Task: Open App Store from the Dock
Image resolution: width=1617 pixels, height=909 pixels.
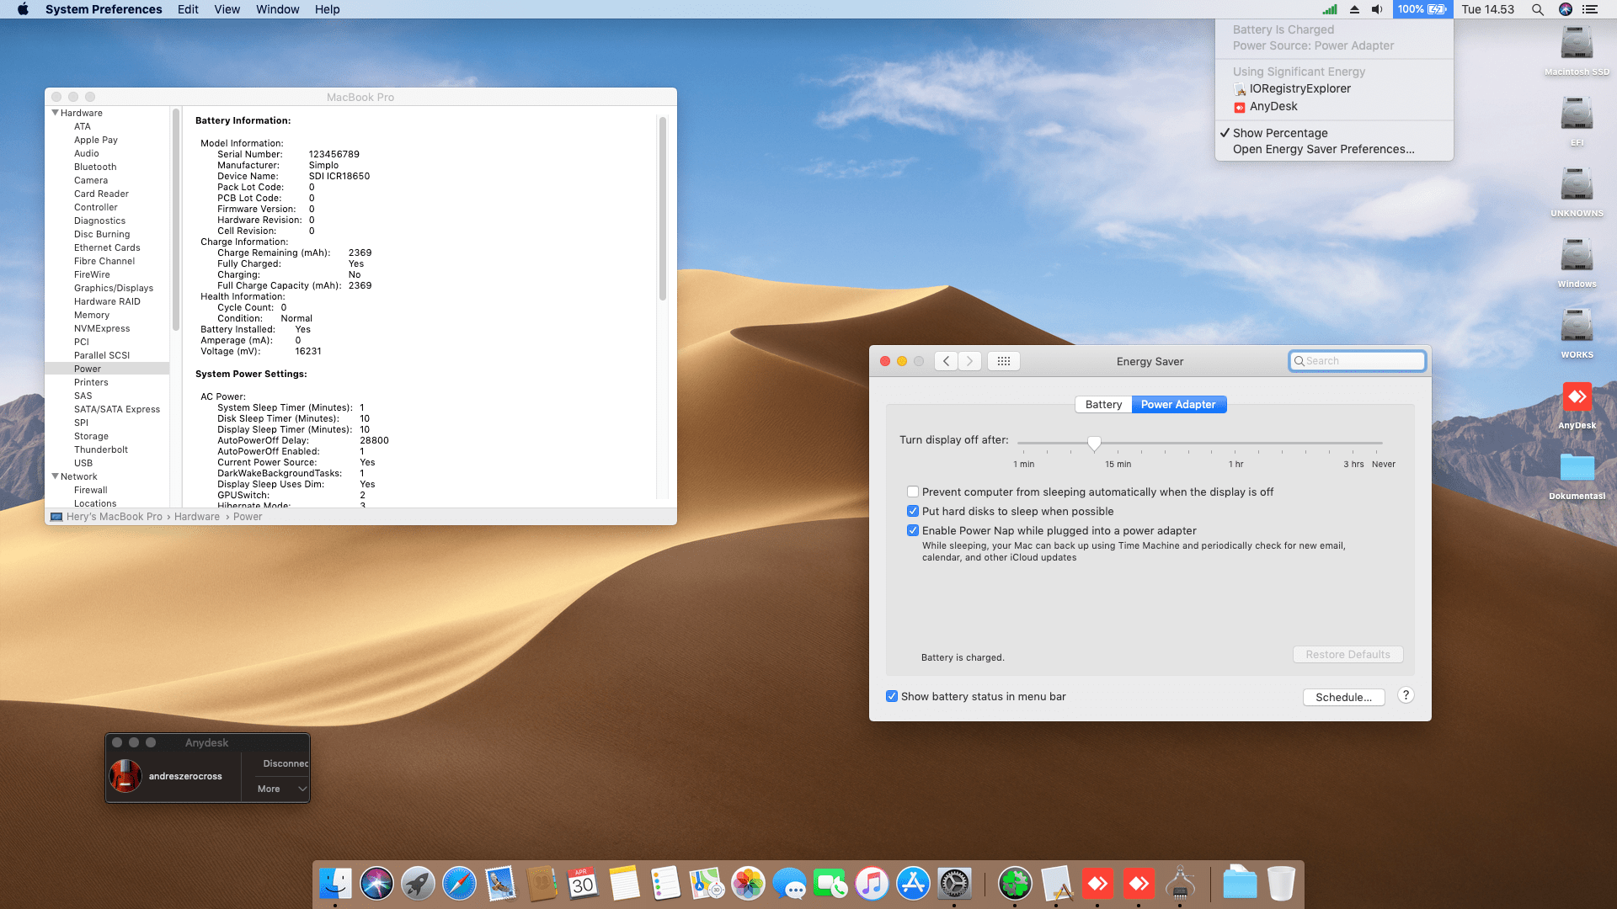Action: (913, 884)
